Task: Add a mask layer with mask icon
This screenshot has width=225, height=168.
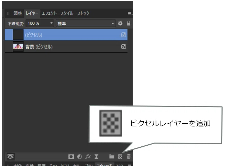Action: tap(71, 157)
